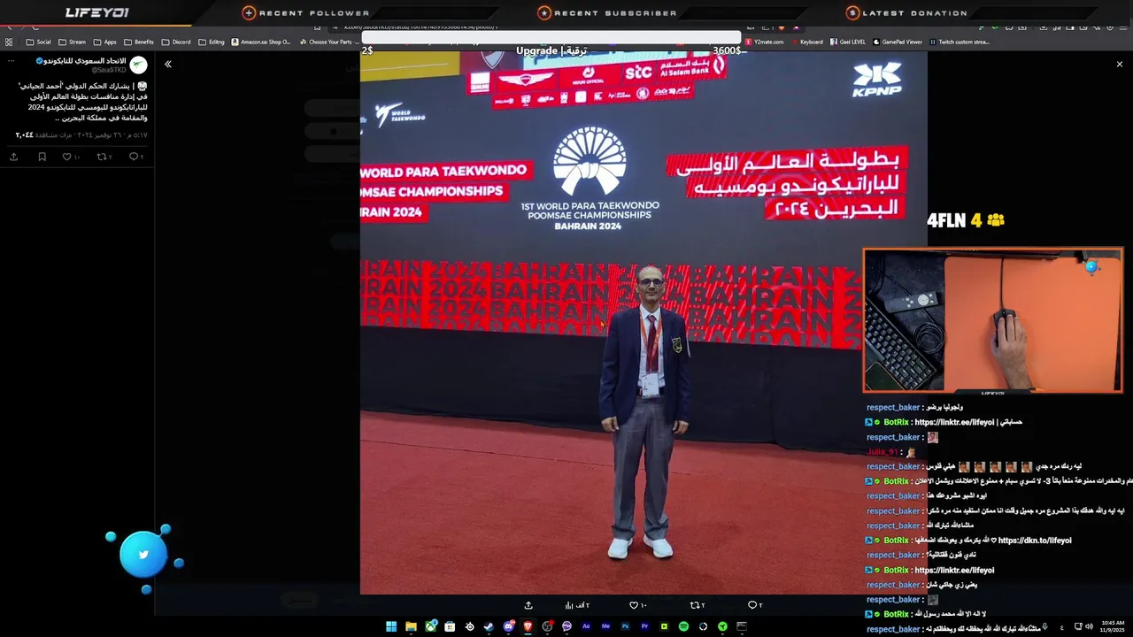This screenshot has height=637, width=1133.
Task: Open Spotify from the taskbar
Action: (x=683, y=626)
